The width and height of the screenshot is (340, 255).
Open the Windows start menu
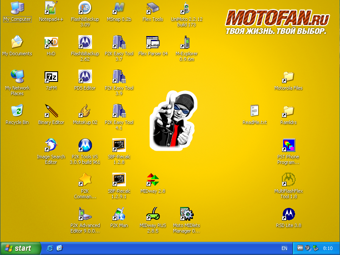(21, 248)
